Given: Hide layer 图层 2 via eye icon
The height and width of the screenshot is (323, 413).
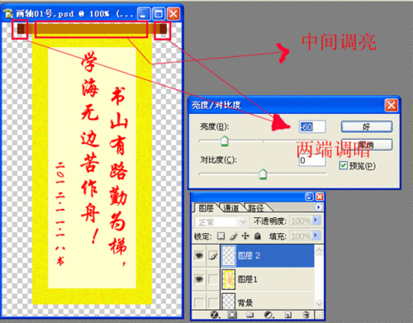Looking at the screenshot, I should coord(199,256).
